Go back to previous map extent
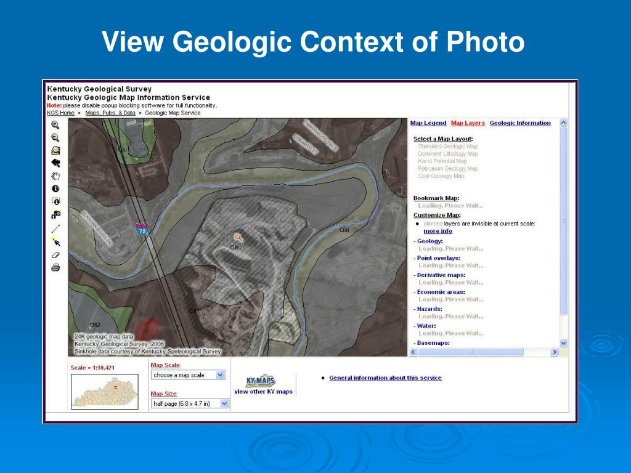 [55, 163]
